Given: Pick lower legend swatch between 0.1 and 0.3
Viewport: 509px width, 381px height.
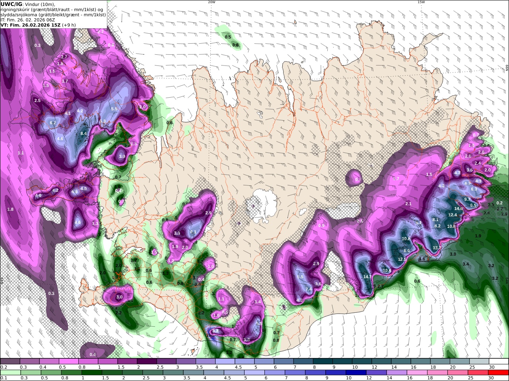Looking at the screenshot, I should coord(10,373).
